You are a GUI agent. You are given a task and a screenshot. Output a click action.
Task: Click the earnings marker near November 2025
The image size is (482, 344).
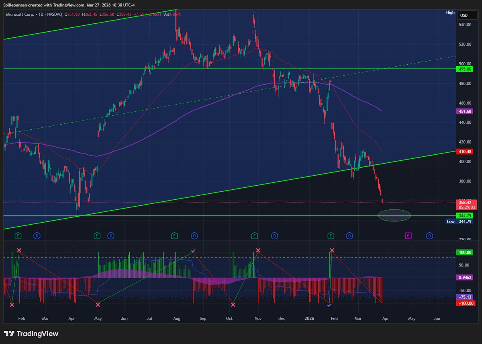(254, 235)
